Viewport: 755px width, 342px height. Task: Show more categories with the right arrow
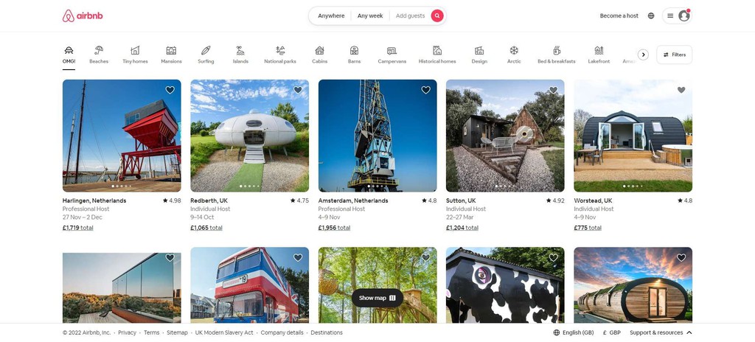point(643,55)
